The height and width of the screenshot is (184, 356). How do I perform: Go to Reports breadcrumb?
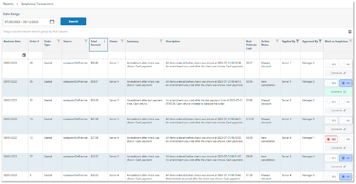[8, 4]
